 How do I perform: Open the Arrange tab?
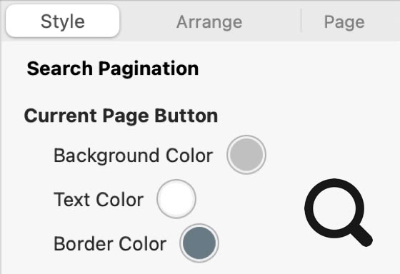209,22
